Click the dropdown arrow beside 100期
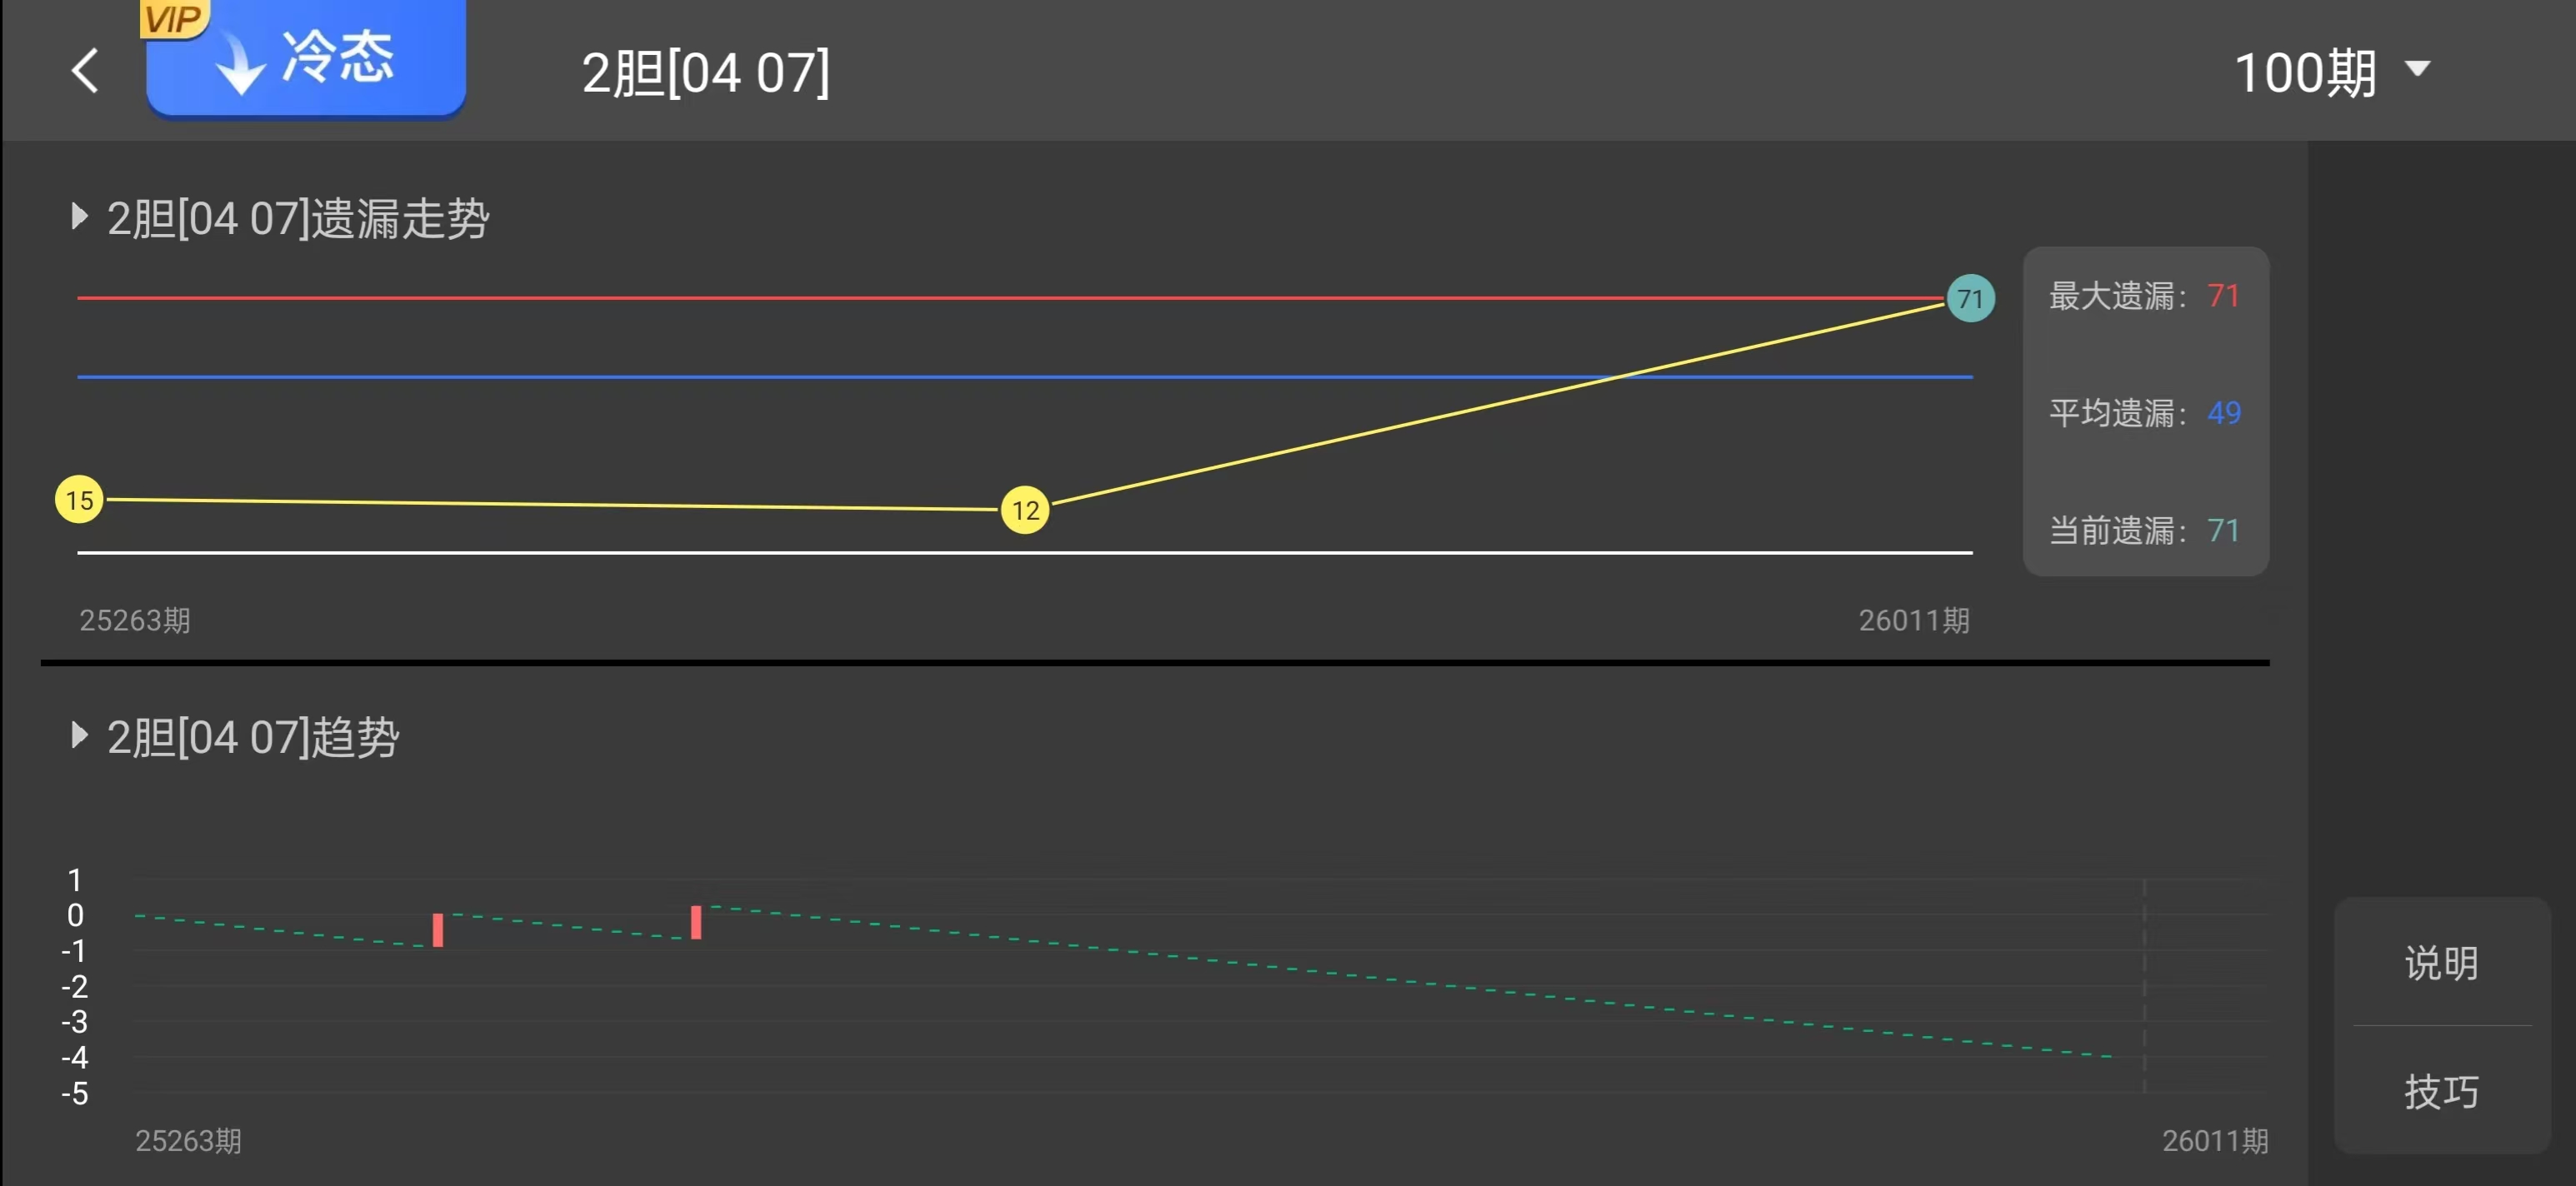The height and width of the screenshot is (1186, 2576). click(2418, 69)
